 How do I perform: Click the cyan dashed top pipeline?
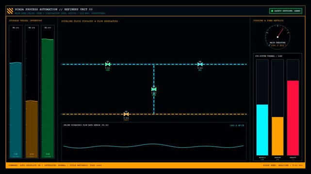click(x=154, y=64)
